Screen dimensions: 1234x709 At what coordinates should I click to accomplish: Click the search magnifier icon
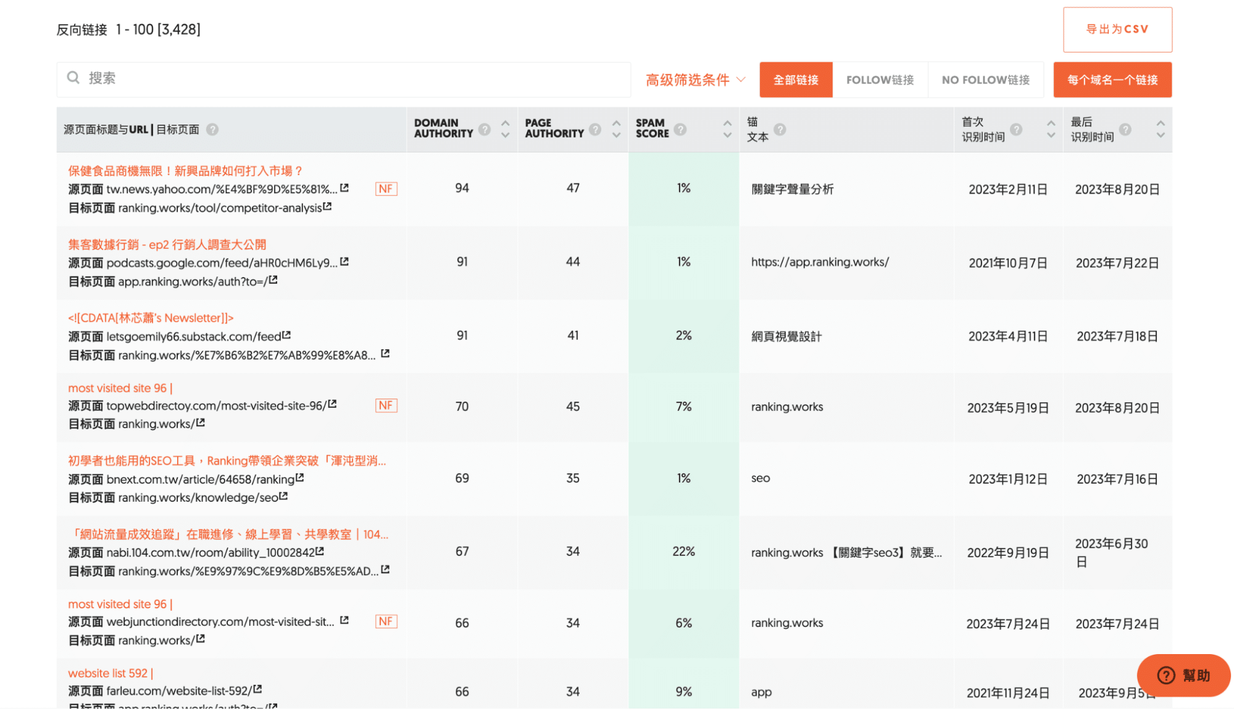point(73,78)
